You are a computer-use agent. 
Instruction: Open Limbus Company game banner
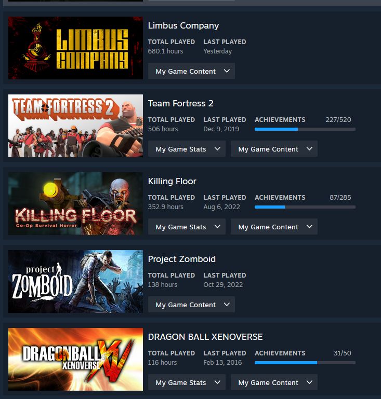[x=75, y=48]
